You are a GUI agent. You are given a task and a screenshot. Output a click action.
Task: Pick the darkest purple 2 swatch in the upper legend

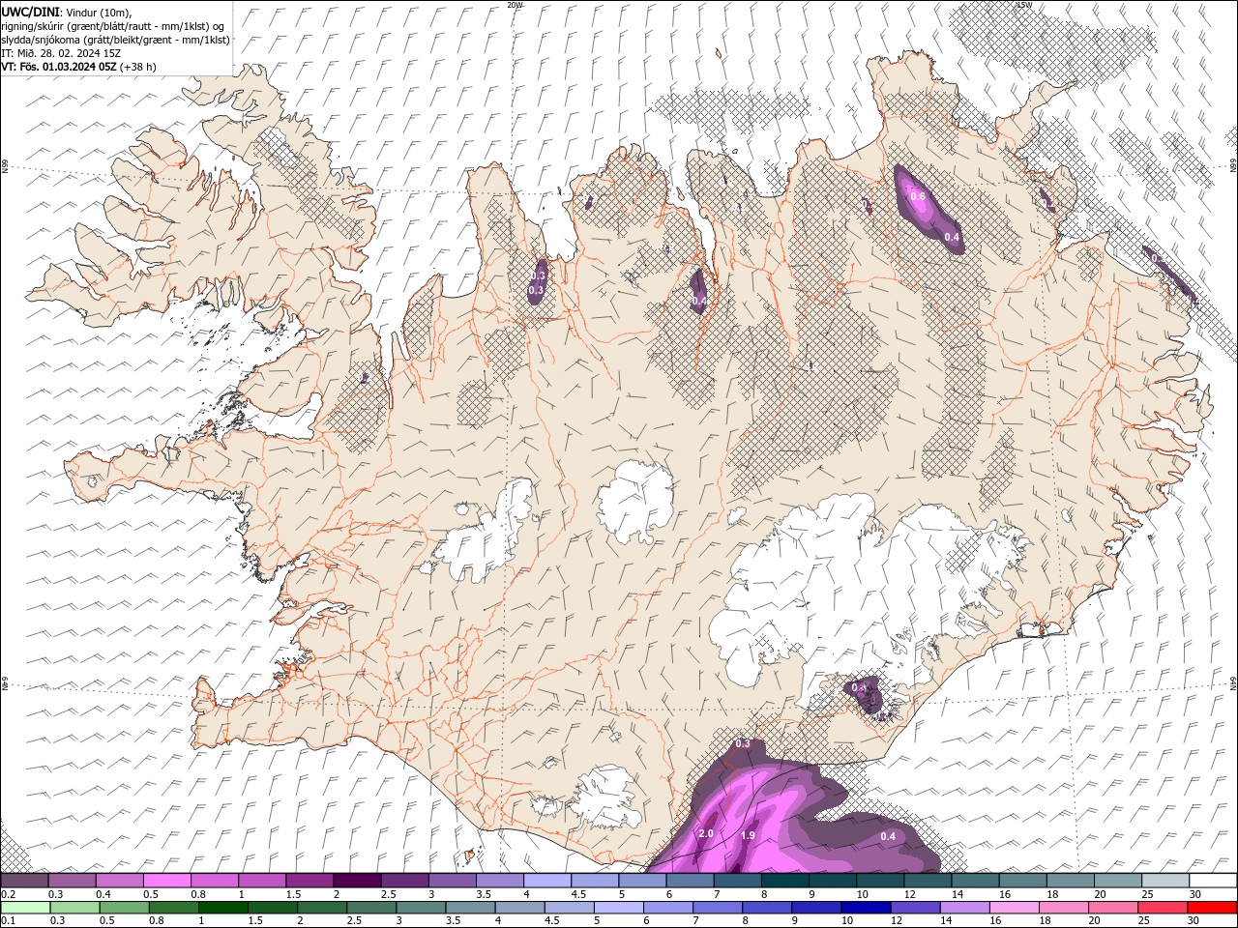click(x=357, y=881)
